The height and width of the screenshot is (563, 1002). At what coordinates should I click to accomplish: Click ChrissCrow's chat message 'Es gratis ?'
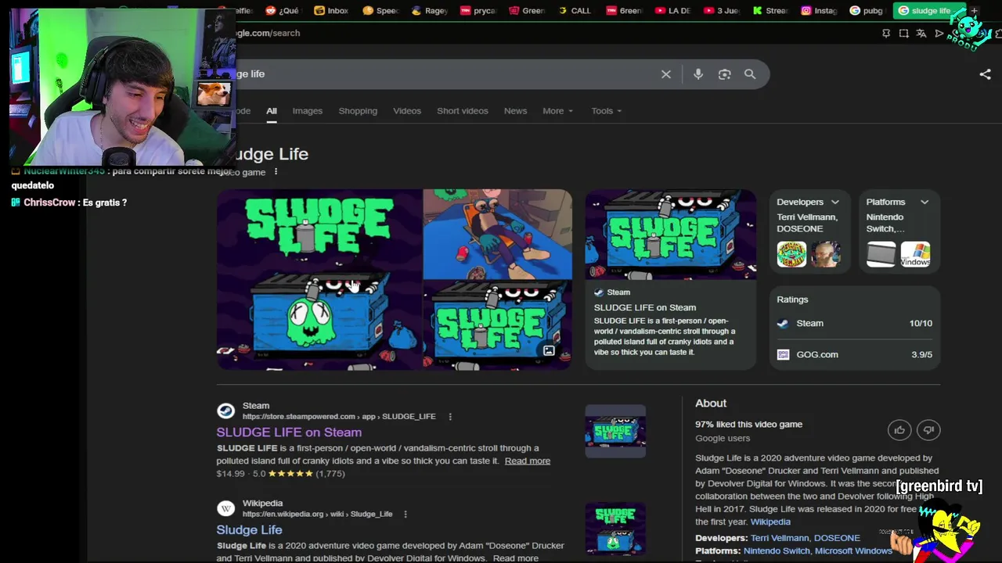[104, 203]
